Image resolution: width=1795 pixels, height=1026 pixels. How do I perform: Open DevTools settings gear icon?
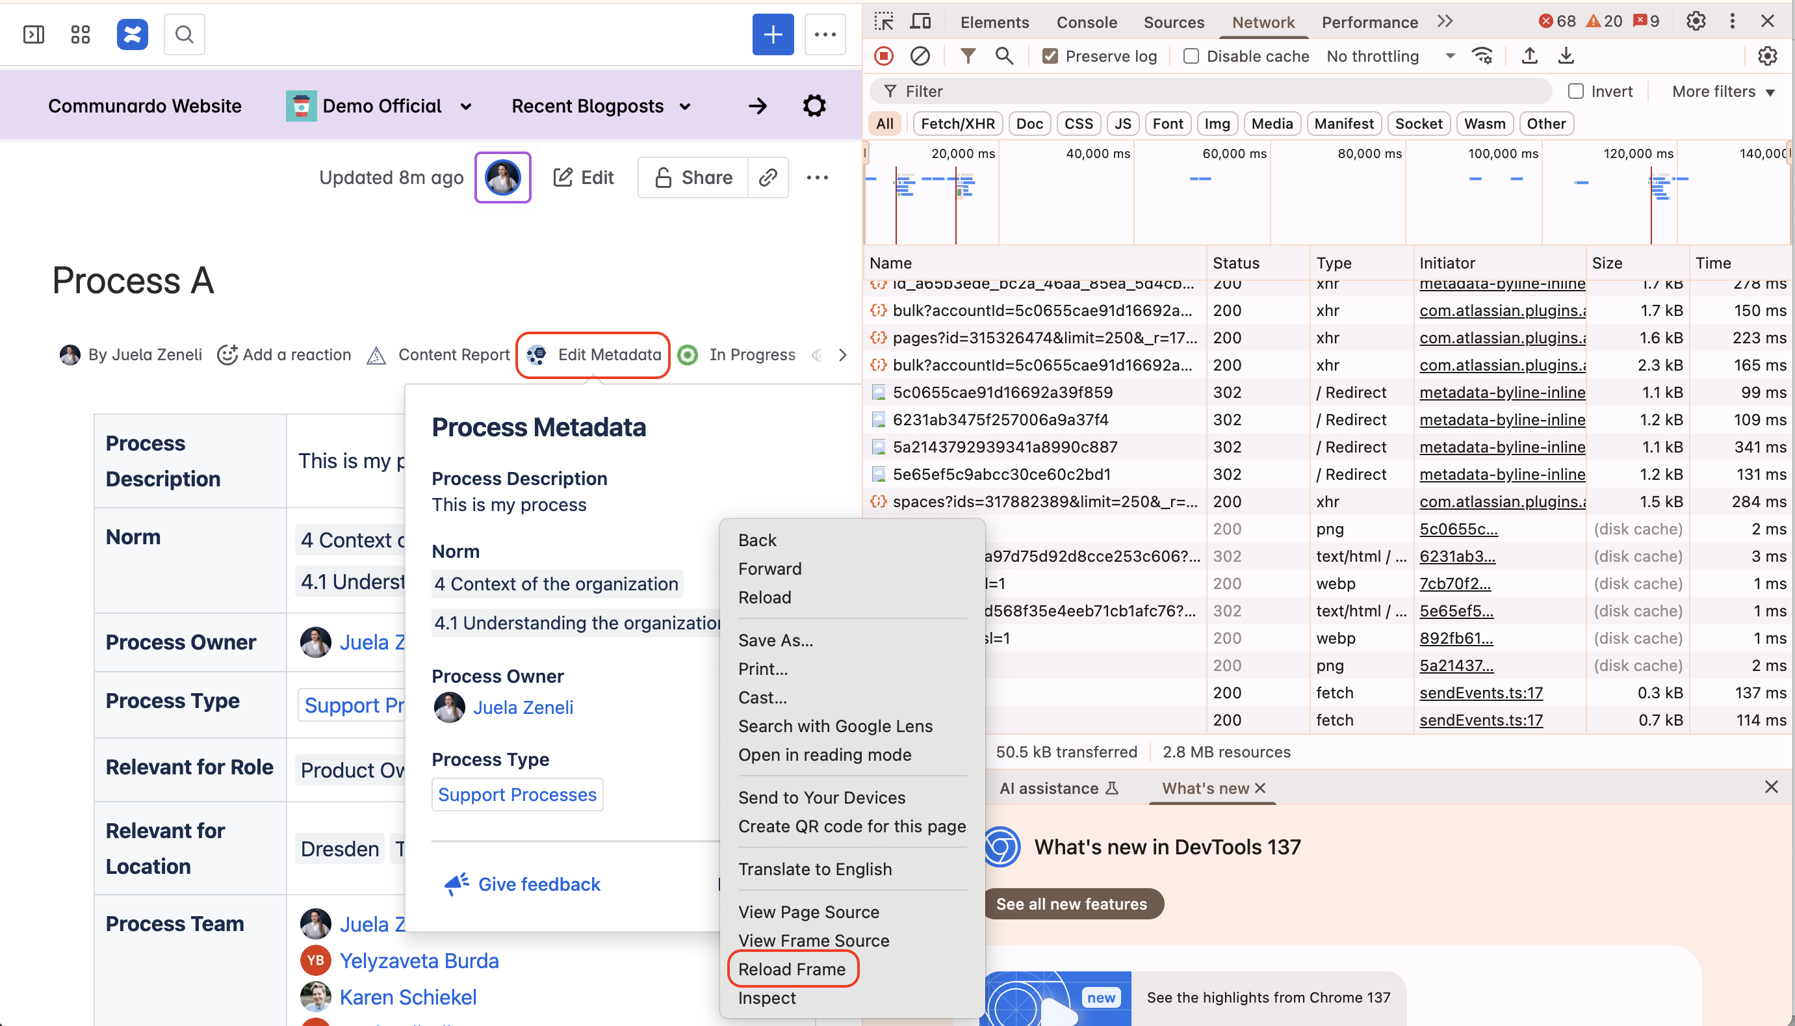[1696, 21]
